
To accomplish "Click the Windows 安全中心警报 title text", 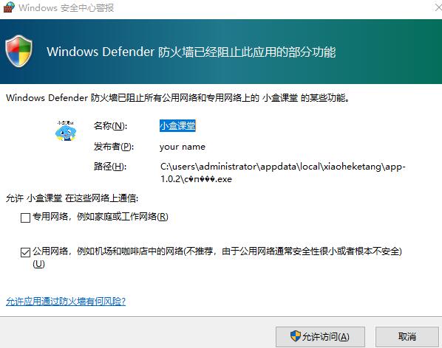I will pyautogui.click(x=67, y=7).
